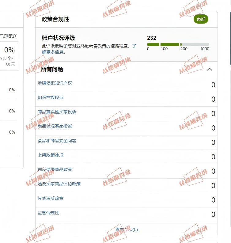Click the 所有问题 section heading
Viewport: 231px width, 243px height.
[52, 69]
